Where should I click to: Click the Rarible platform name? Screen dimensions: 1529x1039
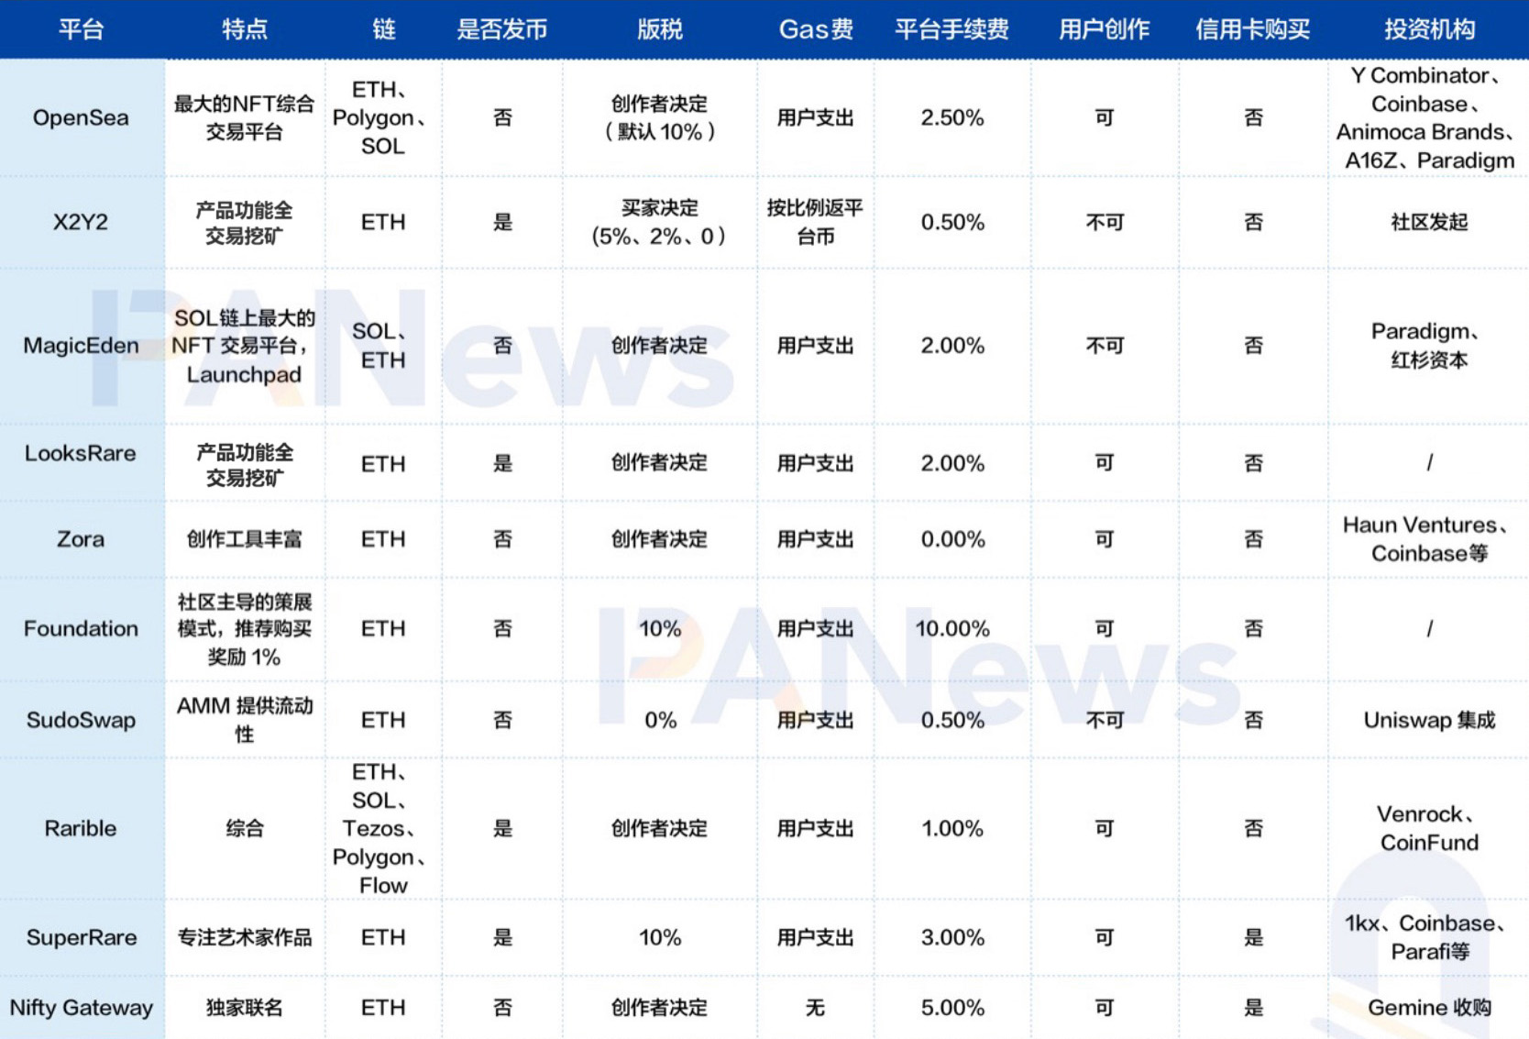pyautogui.click(x=80, y=828)
